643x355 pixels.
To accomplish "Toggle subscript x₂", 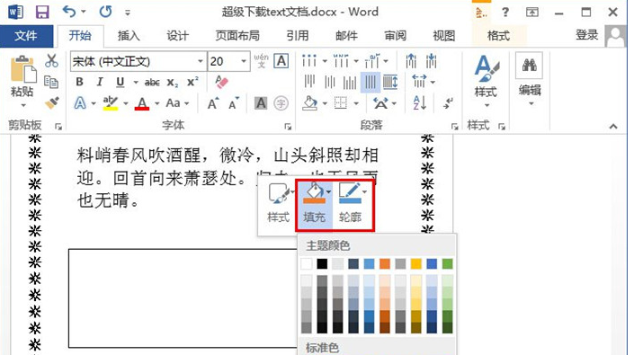I will 173,83.
